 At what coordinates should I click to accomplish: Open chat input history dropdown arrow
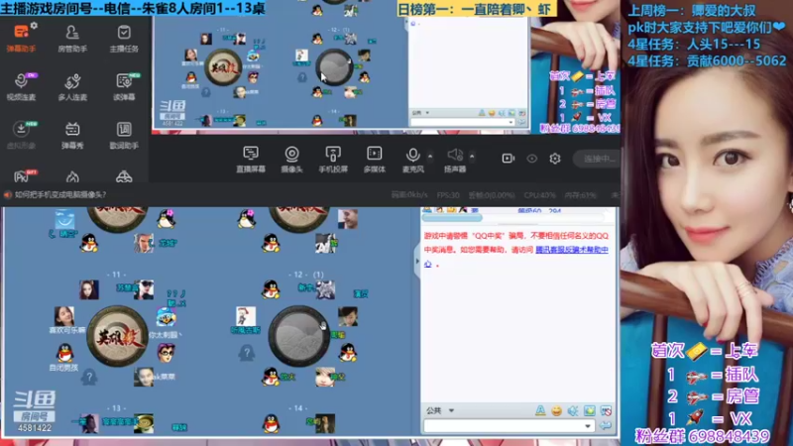(x=588, y=426)
